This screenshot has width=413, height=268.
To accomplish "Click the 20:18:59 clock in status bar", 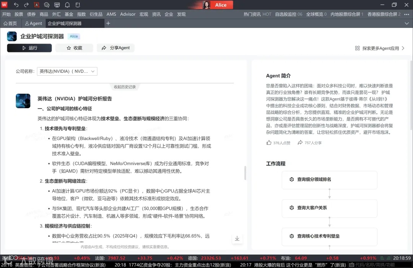I will pos(402,258).
